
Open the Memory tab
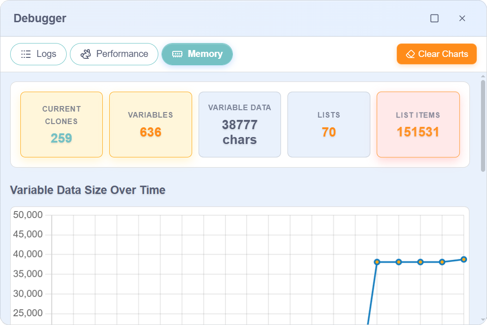pyautogui.click(x=197, y=54)
